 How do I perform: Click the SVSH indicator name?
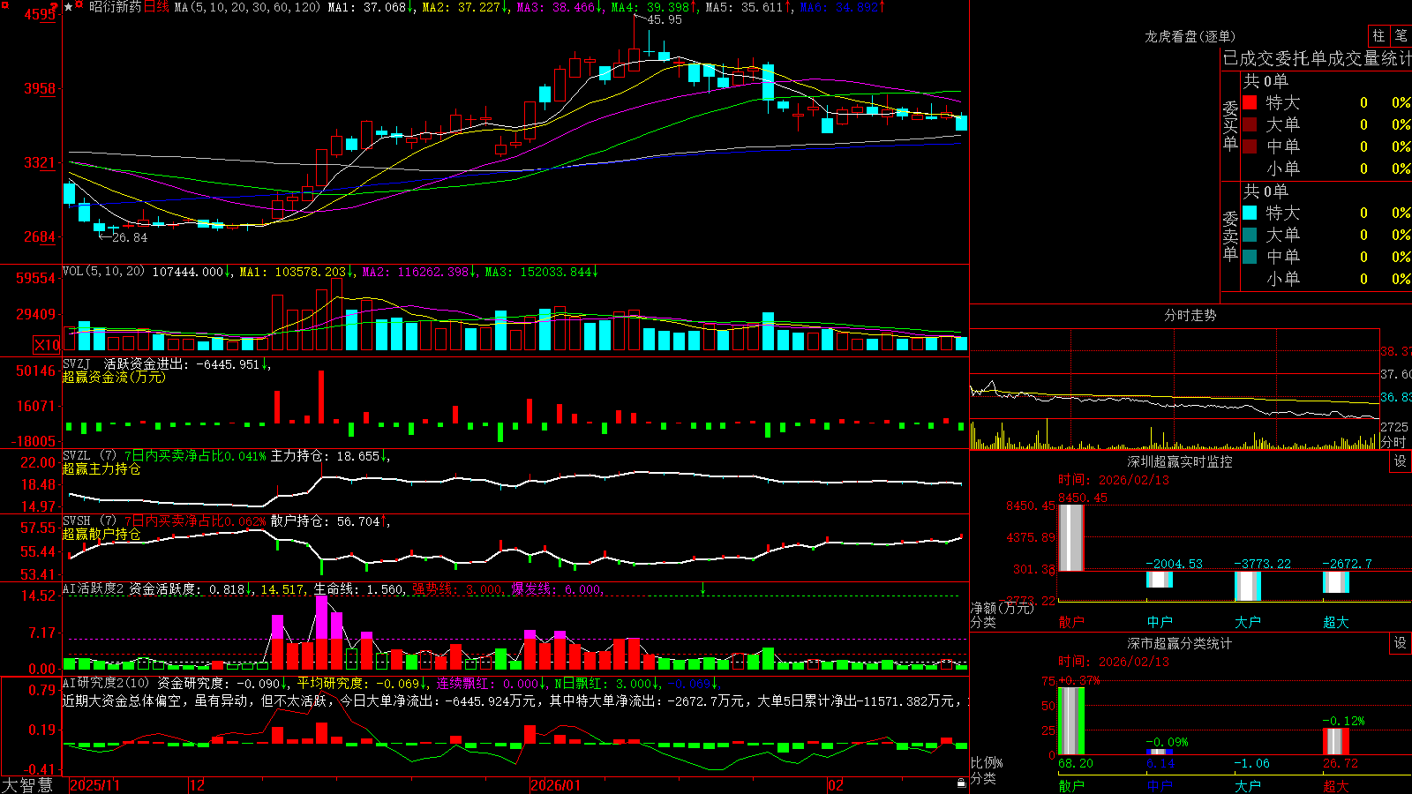click(77, 521)
